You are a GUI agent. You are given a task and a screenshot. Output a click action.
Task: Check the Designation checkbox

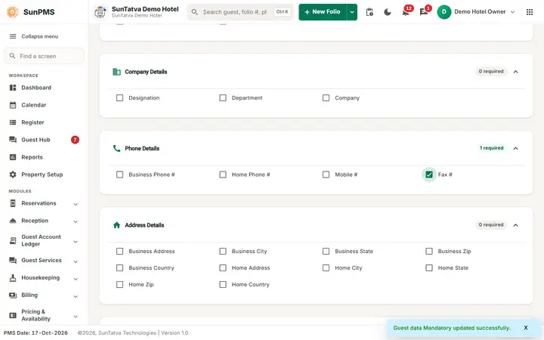(119, 97)
